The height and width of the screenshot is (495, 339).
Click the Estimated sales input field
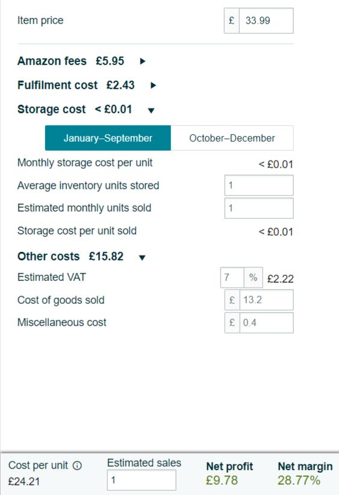[142, 480]
